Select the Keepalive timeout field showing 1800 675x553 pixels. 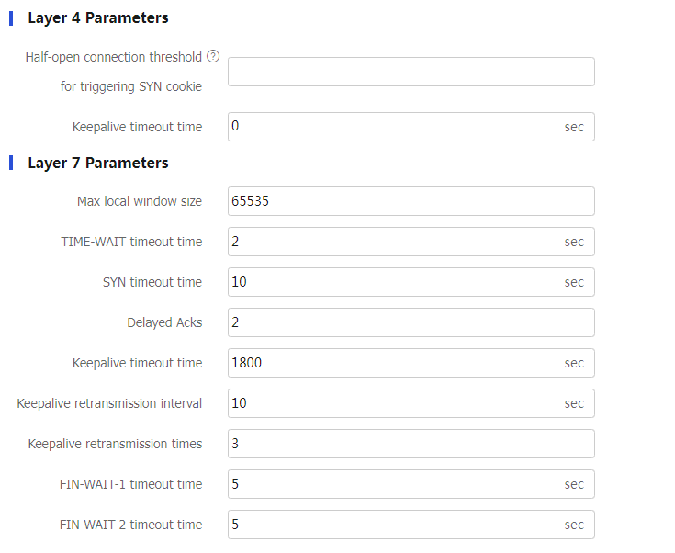click(395, 363)
